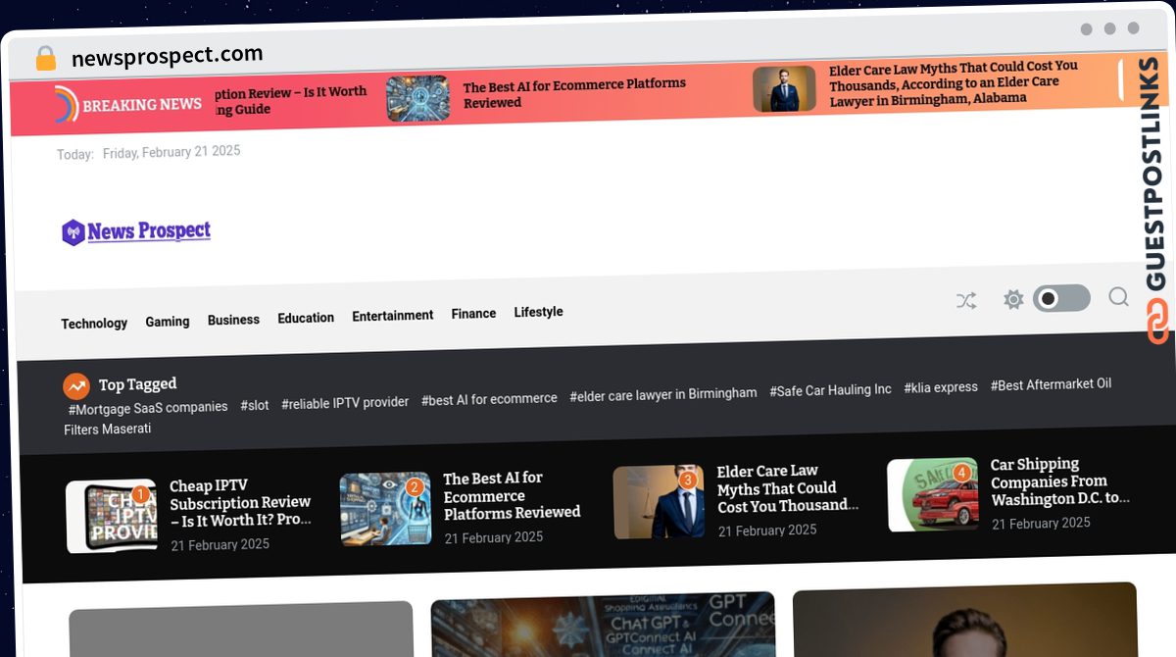1176x657 pixels.
Task: Click the sun light-mode icon
Action: click(x=1013, y=300)
